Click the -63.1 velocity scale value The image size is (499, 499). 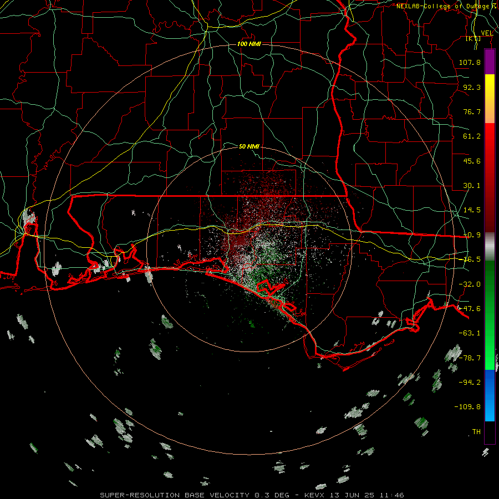(470, 333)
